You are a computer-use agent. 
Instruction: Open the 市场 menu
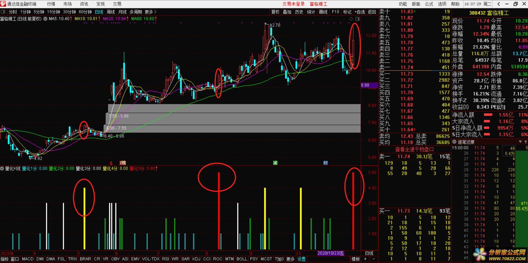point(68,4)
